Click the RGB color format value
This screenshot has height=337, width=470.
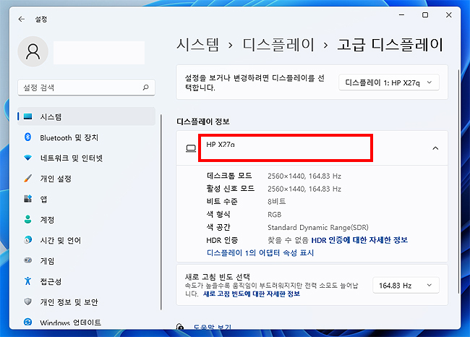tap(274, 215)
